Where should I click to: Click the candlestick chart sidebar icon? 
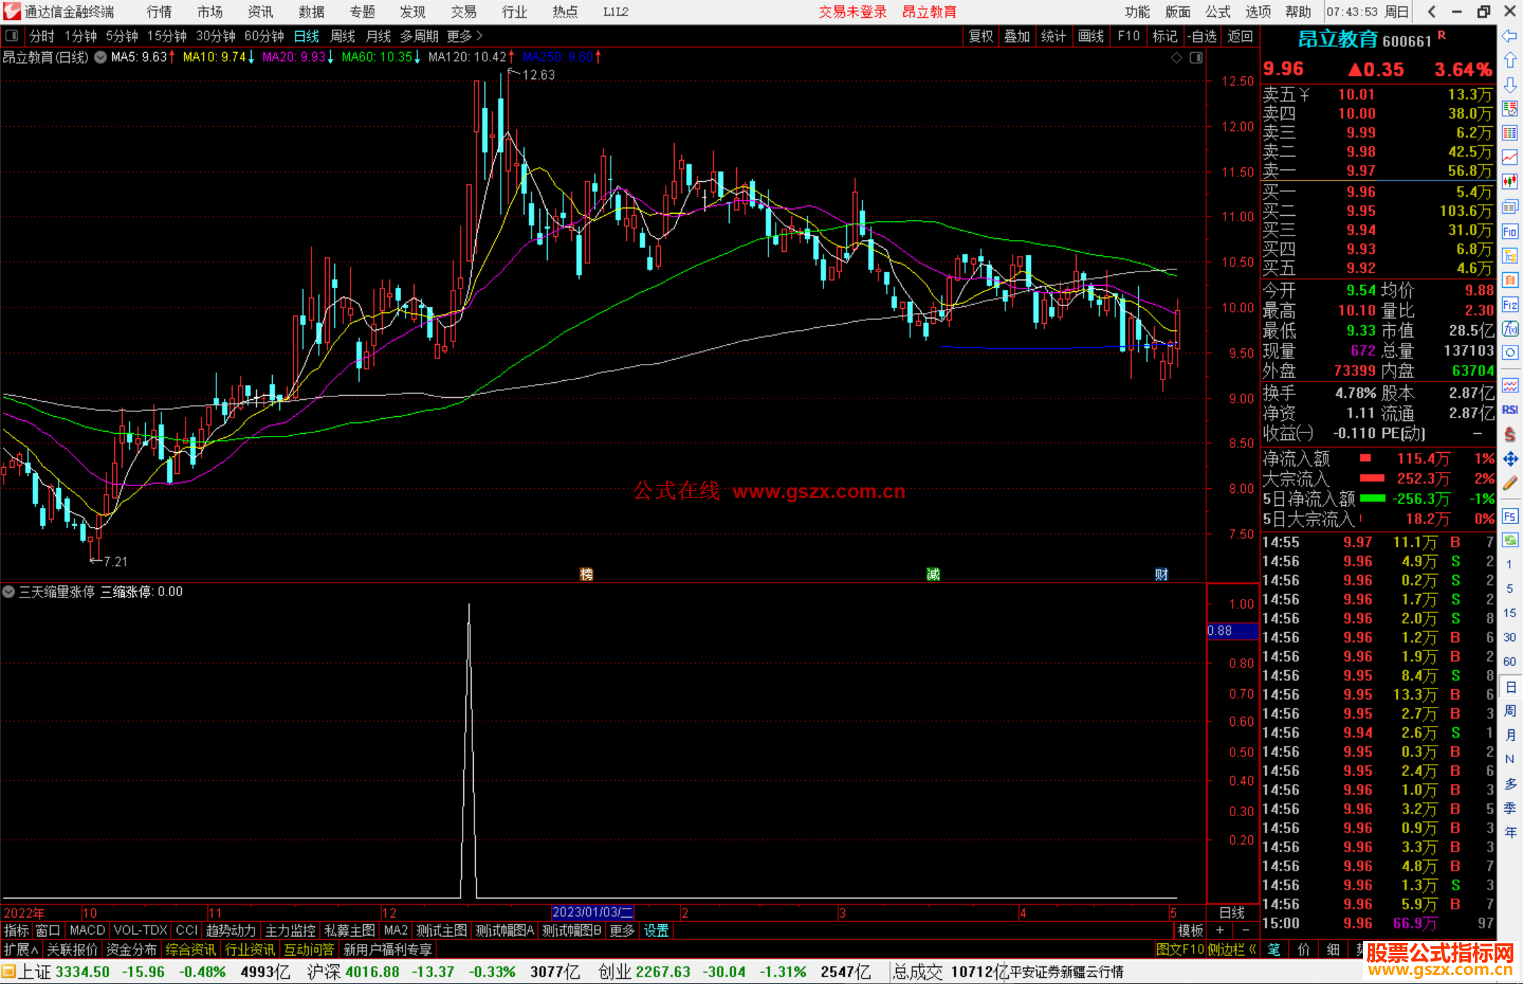1510,182
